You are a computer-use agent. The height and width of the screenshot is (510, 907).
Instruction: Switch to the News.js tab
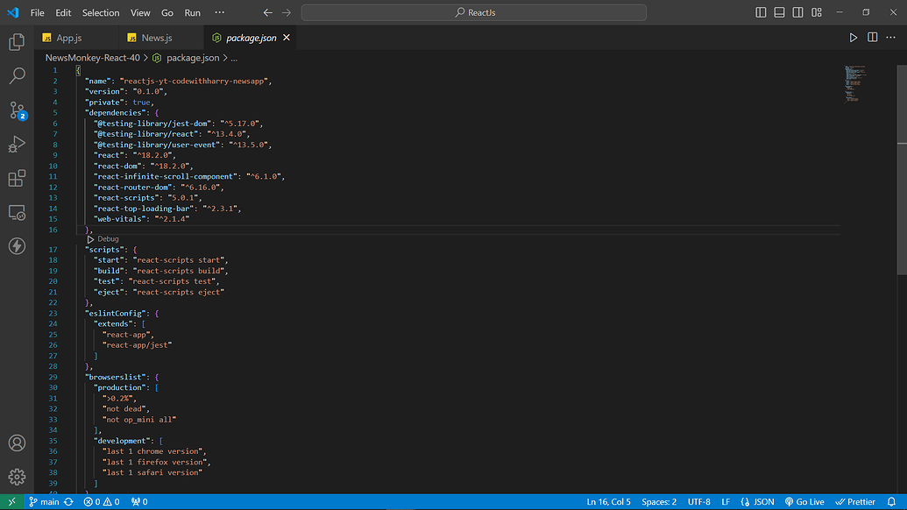coord(157,38)
